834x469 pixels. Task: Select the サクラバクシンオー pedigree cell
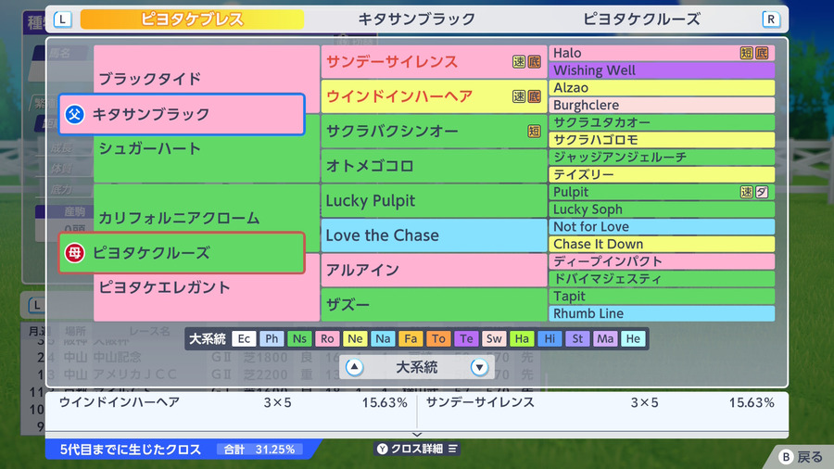coord(434,132)
